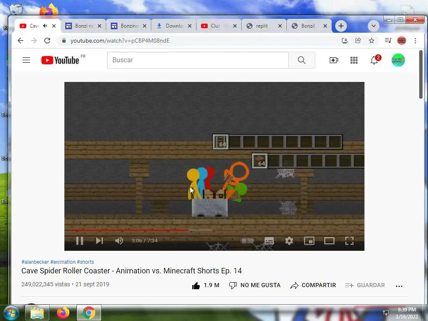
Task: Go forward in browser history
Action: 34,41
